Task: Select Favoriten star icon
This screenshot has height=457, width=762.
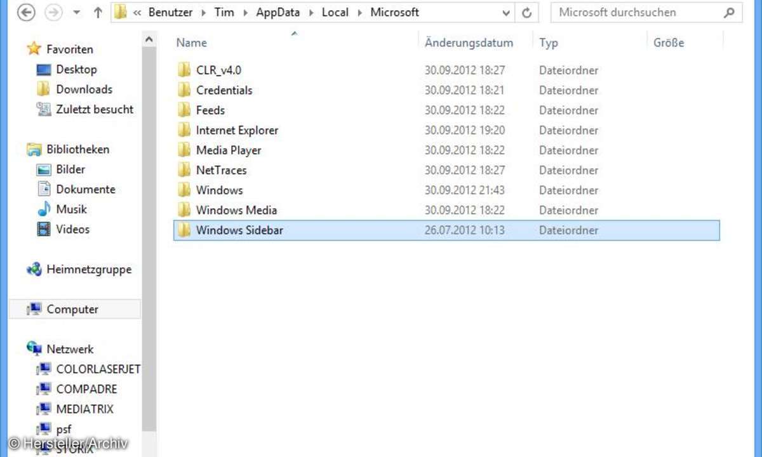Action: pos(34,50)
